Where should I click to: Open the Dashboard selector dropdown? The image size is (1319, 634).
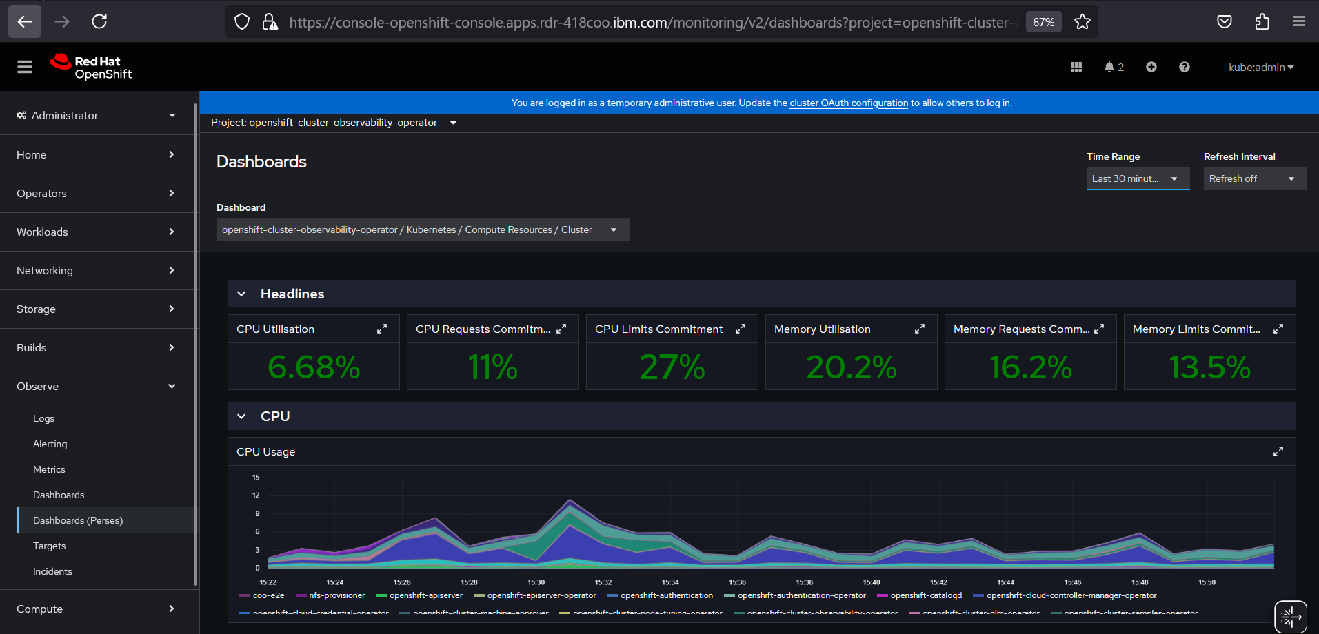pos(422,229)
